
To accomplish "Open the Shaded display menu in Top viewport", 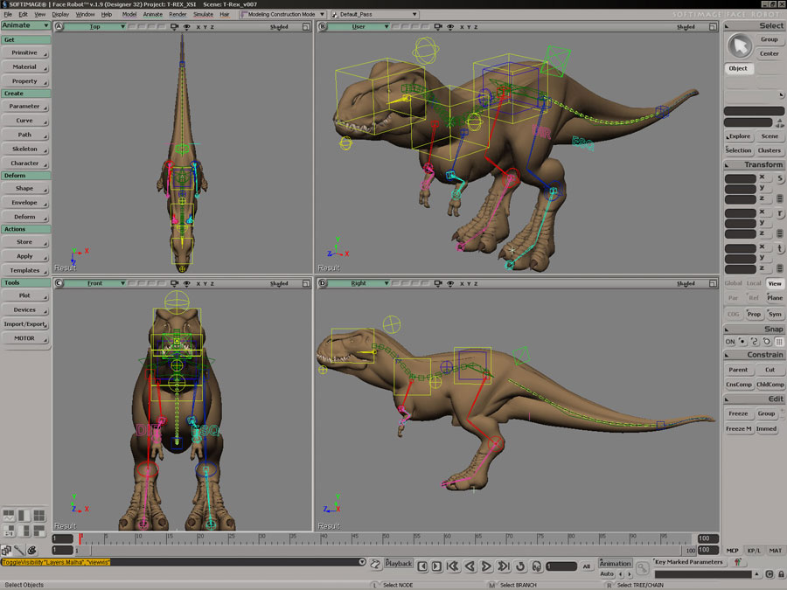I will (x=279, y=26).
